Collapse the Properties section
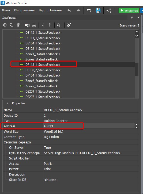Screen dimensions: 143x194 7,103
